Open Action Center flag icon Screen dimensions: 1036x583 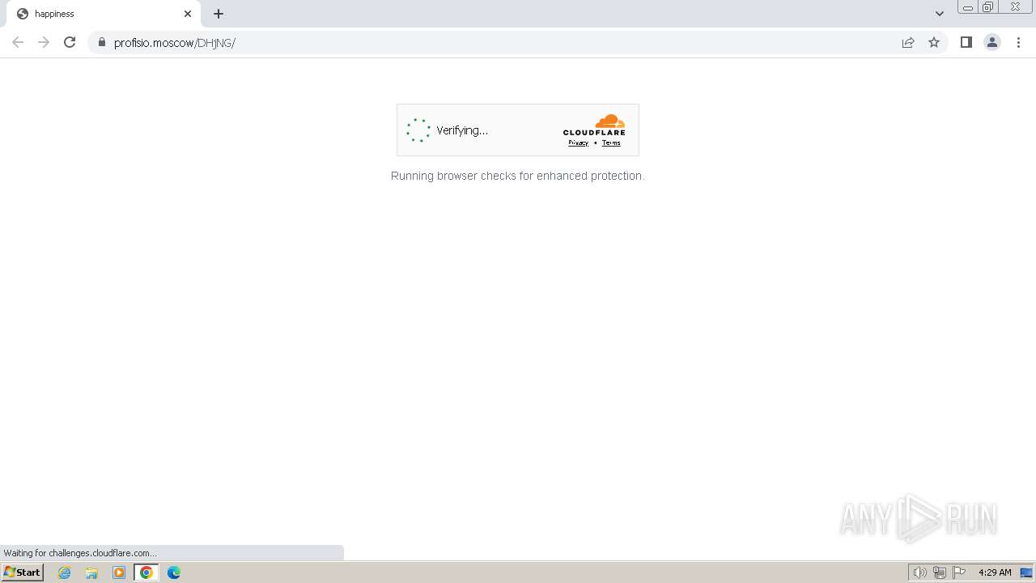(959, 572)
